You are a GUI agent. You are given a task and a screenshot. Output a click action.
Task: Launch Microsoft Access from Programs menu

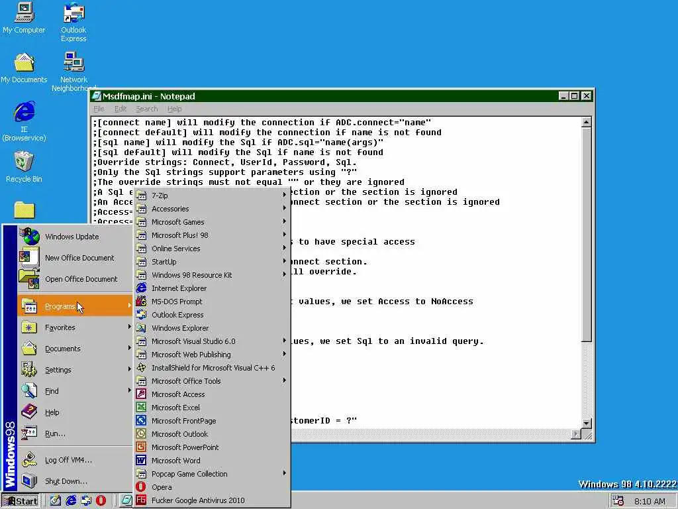click(212, 394)
